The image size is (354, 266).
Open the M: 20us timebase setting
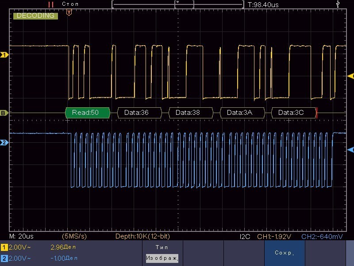(22, 236)
